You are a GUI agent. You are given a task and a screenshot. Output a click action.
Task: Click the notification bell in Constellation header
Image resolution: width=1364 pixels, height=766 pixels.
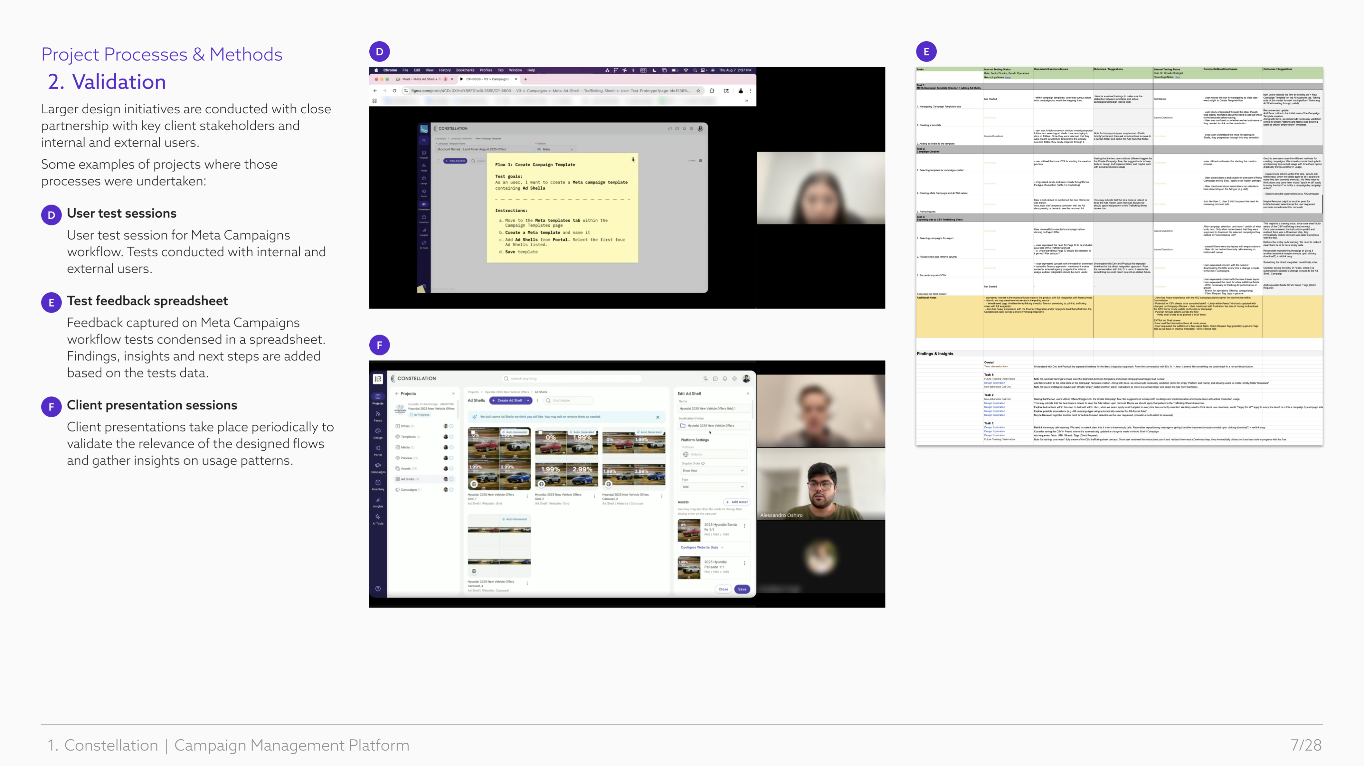725,378
